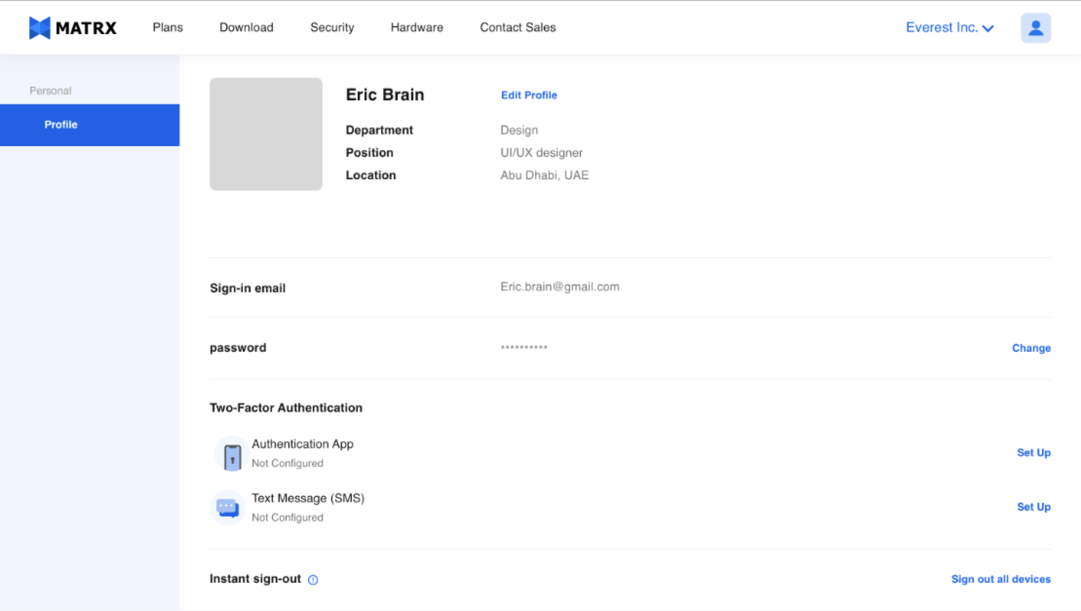Image resolution: width=1081 pixels, height=611 pixels.
Task: Set Up Text Message SMS authentication
Action: [x=1033, y=507]
